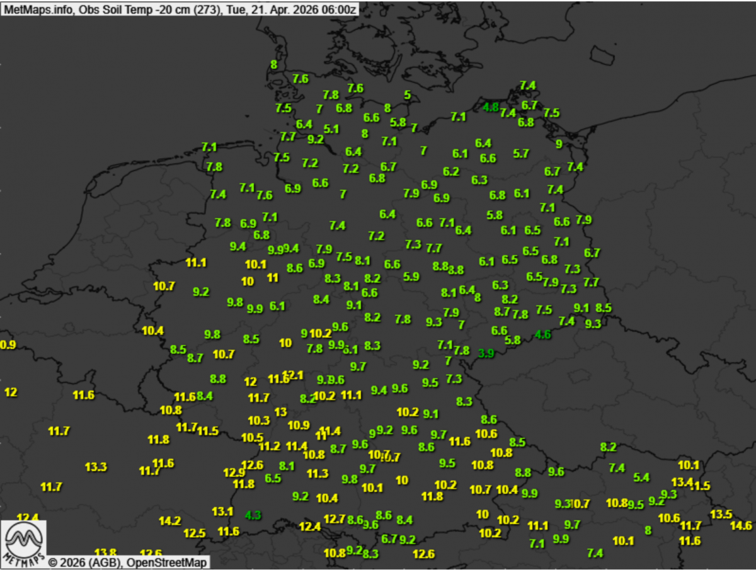Click the yellow 12.5 temperature label
756x570 pixels.
pos(194,533)
